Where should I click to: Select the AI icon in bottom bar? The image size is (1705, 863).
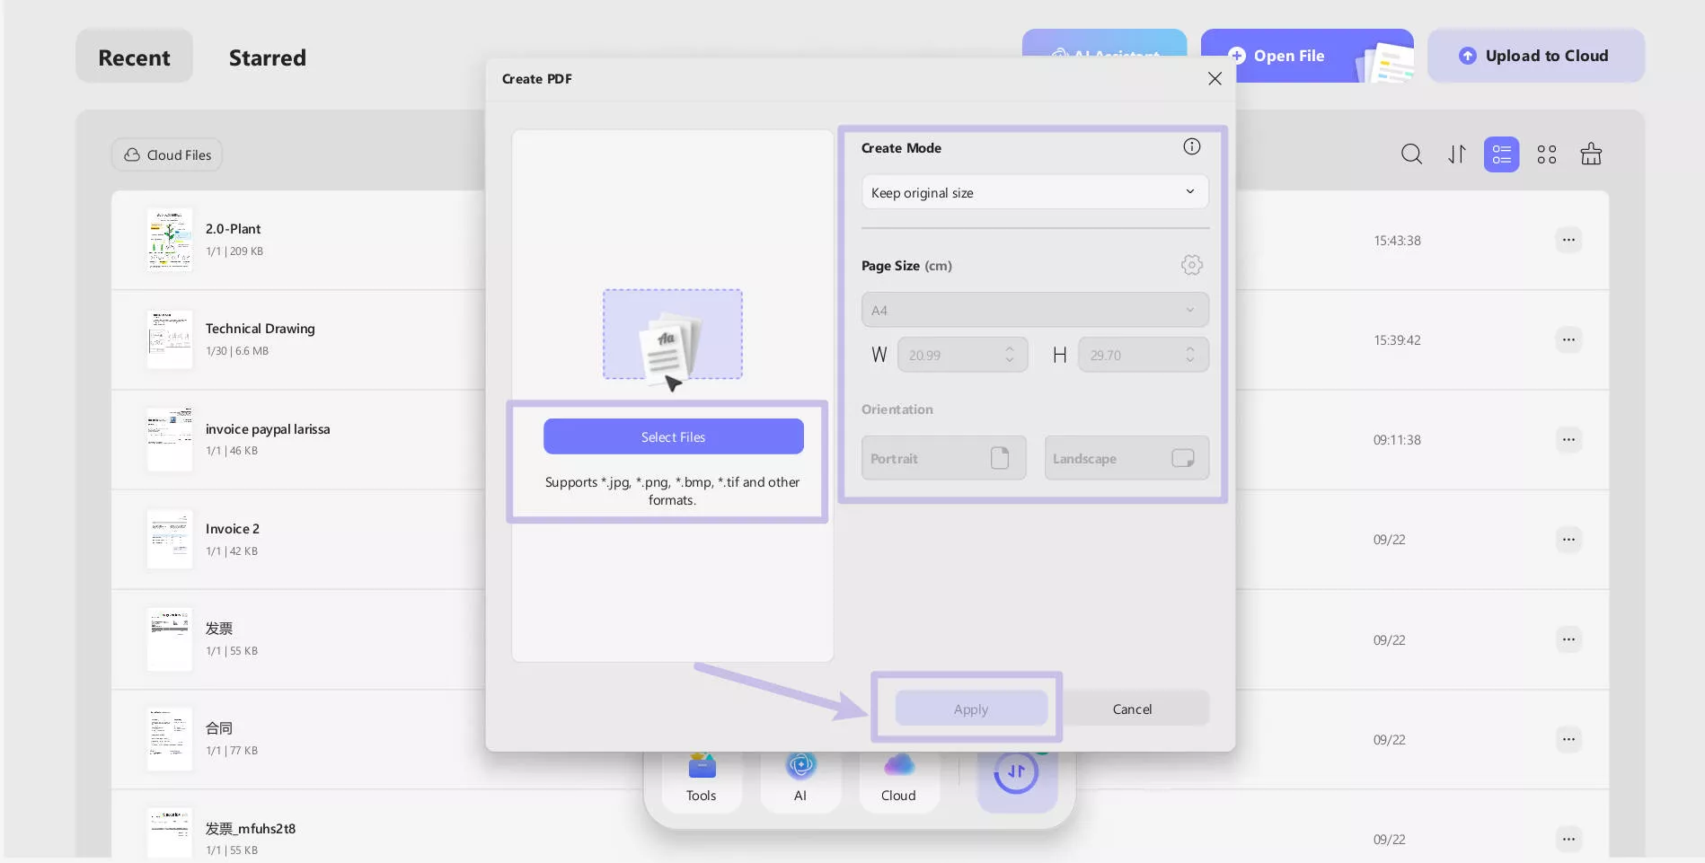(799, 774)
